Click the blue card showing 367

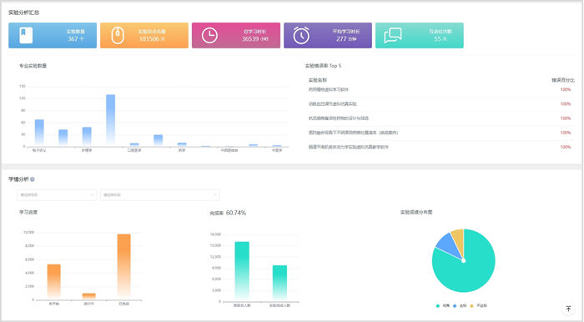pyautogui.click(x=53, y=35)
